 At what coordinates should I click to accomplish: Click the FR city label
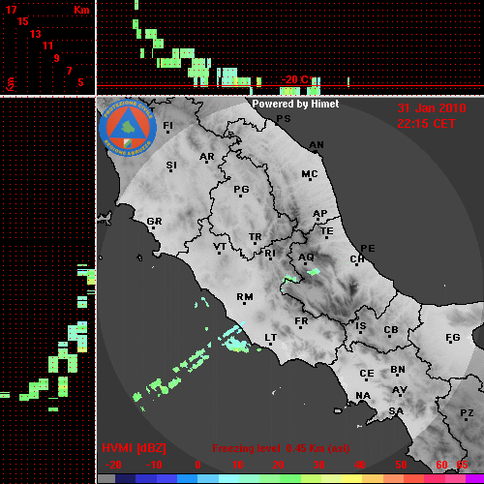point(301,321)
